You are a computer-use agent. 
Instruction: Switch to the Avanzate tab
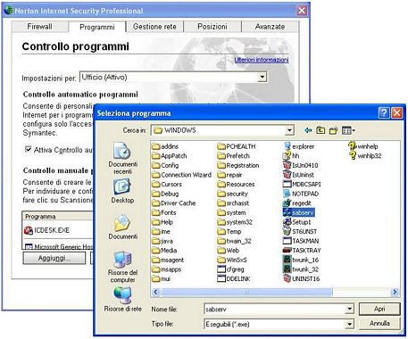pos(270,27)
